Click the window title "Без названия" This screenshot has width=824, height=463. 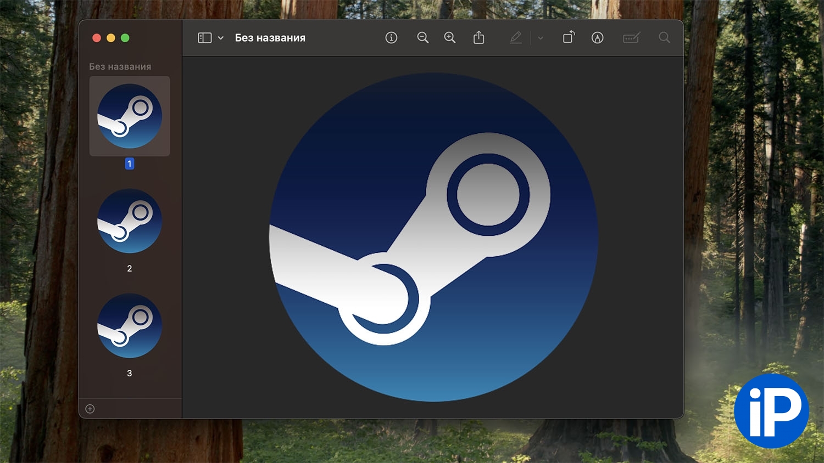point(270,38)
